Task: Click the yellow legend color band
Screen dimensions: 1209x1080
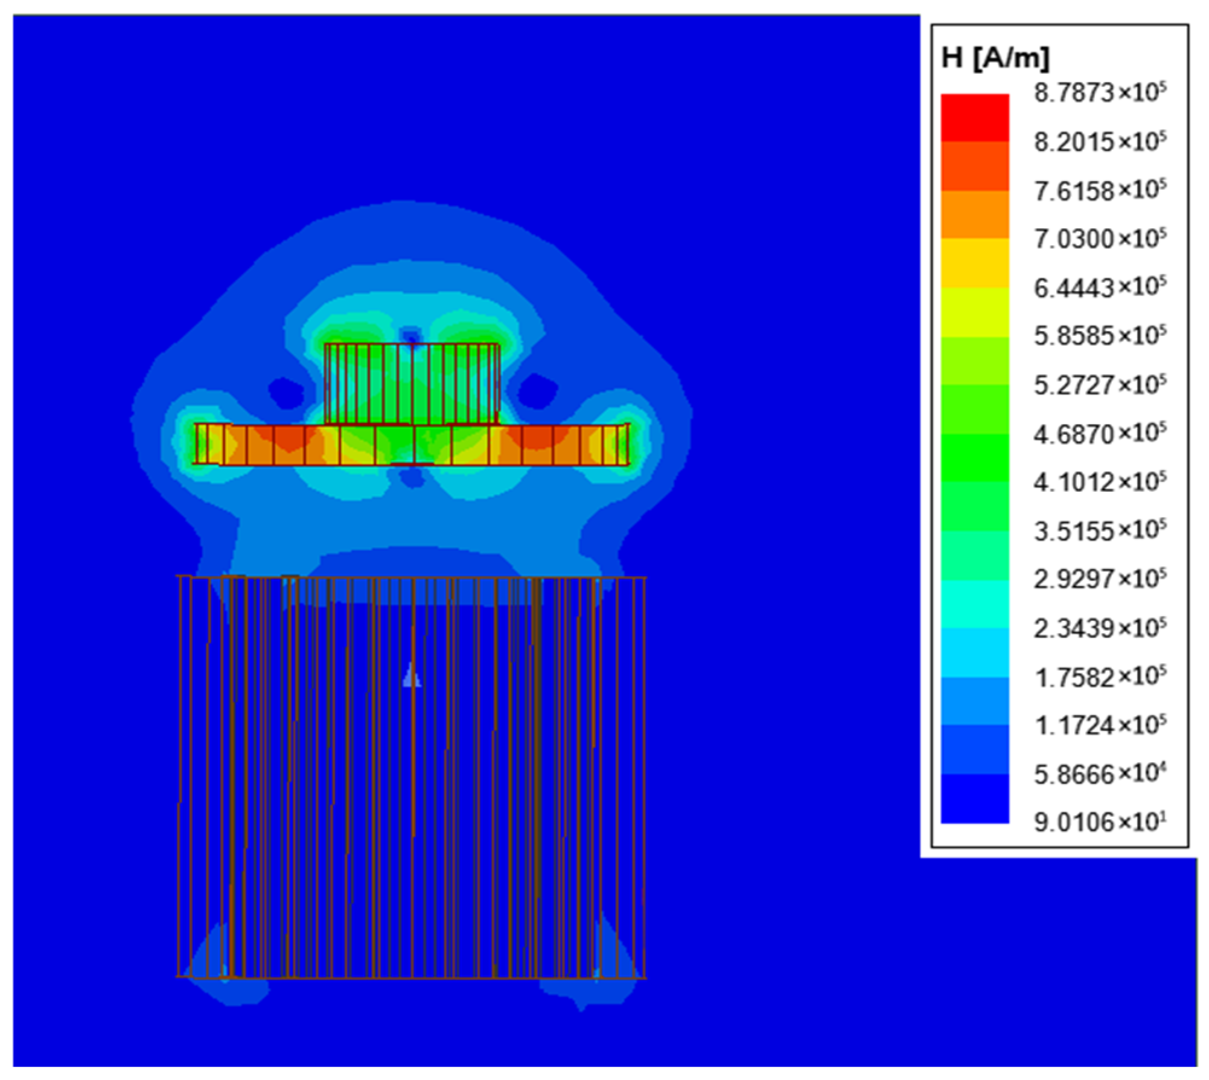Action: click(x=974, y=263)
